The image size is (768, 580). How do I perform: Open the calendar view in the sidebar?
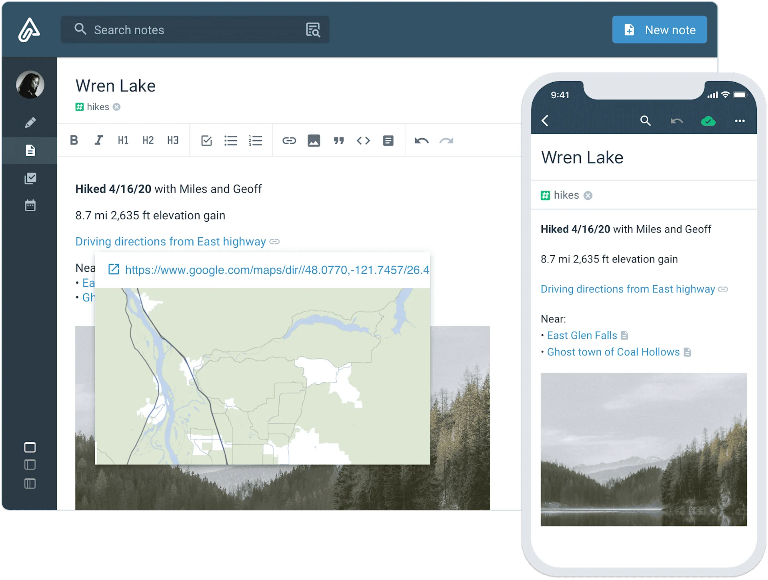tap(30, 205)
